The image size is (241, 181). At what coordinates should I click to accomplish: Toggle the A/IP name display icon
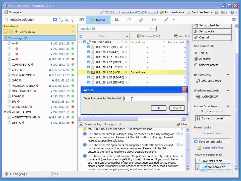click(x=61, y=20)
